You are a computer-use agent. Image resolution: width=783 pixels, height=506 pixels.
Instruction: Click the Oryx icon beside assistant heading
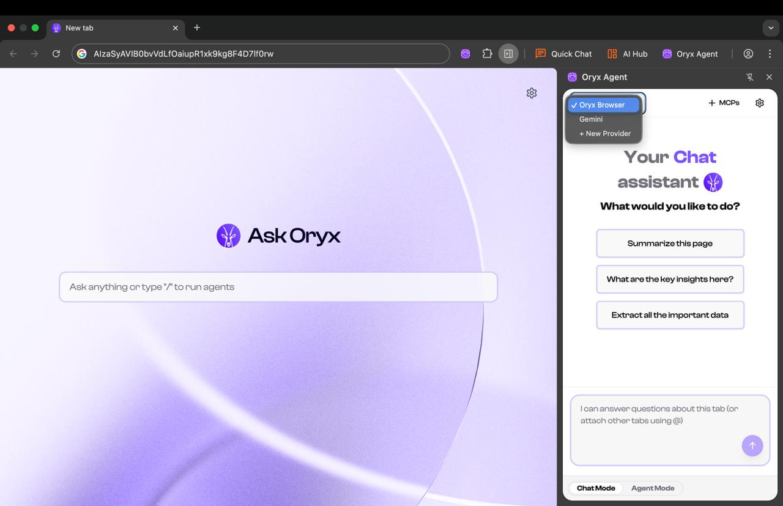pyautogui.click(x=713, y=182)
